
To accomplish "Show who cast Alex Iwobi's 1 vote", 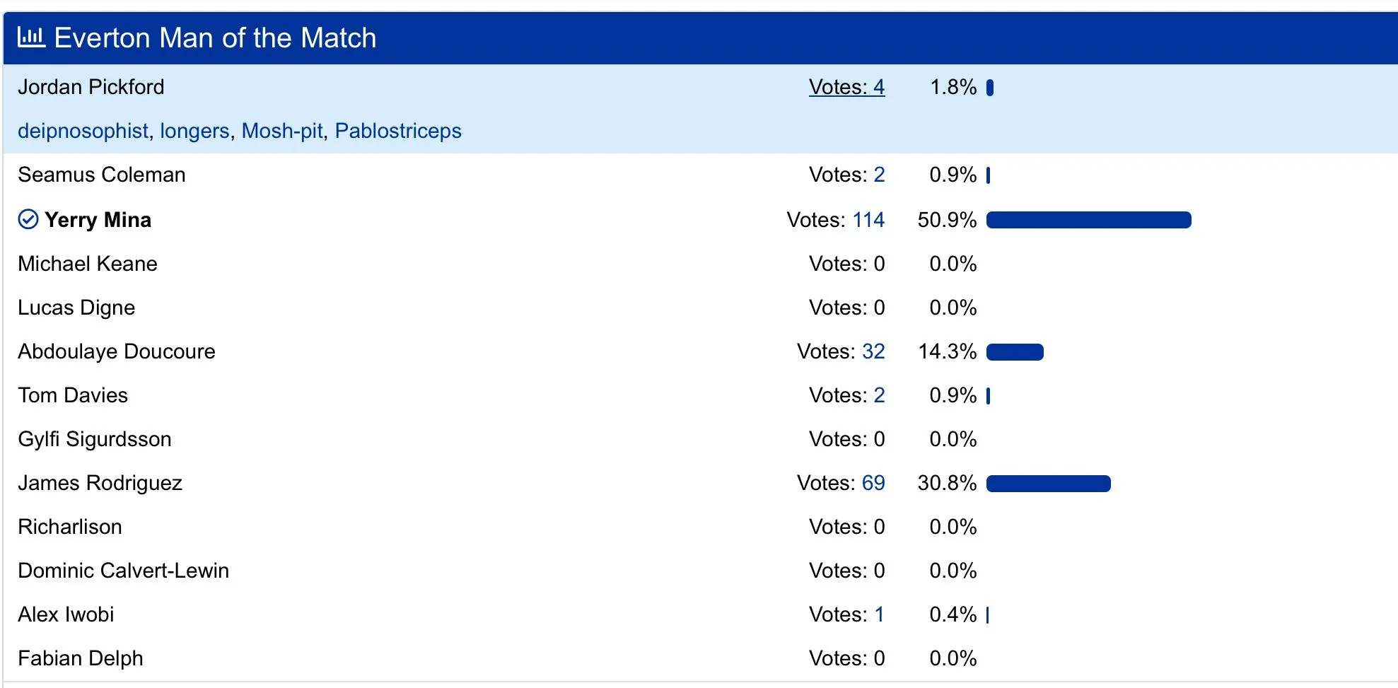I will pos(879,614).
